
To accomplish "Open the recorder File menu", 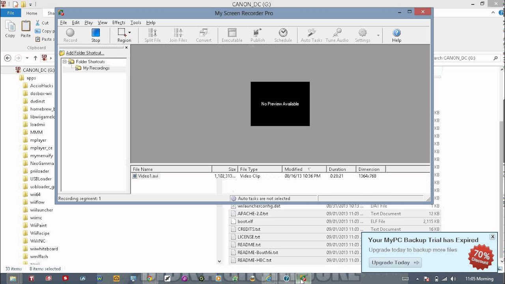I will click(64, 22).
